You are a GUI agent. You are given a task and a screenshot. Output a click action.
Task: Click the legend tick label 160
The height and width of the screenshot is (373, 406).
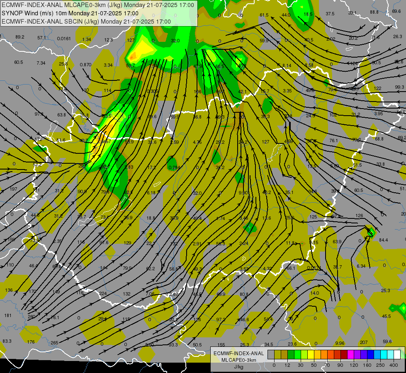[367, 365]
